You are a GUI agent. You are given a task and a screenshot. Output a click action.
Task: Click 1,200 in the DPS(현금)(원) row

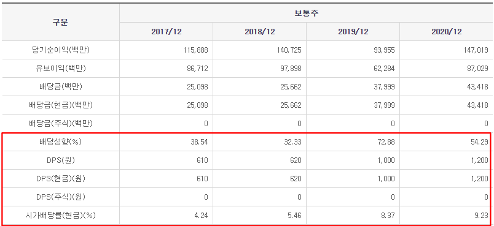[x=480, y=179]
